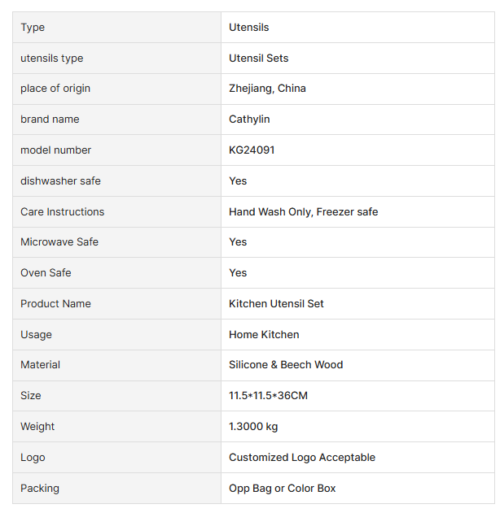Viewport: 500px width, 513px height.
Task: Click 'Hand Wash Only, Freezer safe' value
Action: (303, 212)
